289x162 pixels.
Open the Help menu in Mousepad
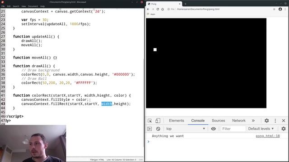click(42, 6)
